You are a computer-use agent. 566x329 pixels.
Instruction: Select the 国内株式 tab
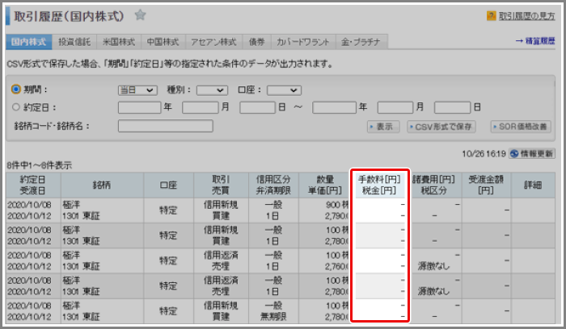tap(29, 42)
